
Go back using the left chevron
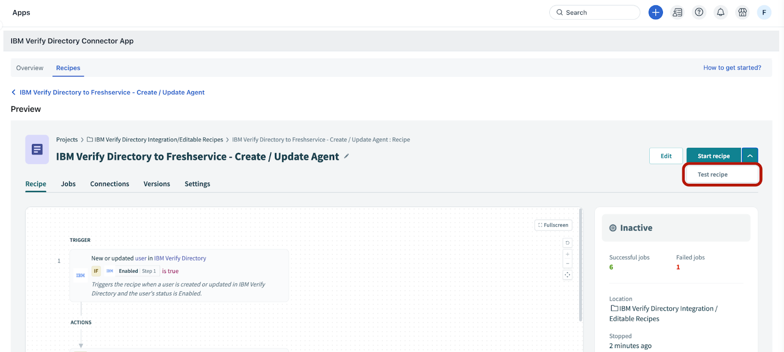point(14,92)
